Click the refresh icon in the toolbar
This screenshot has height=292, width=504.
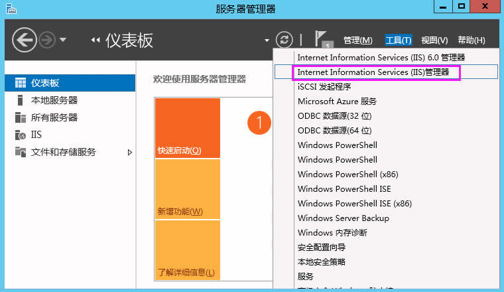(284, 40)
